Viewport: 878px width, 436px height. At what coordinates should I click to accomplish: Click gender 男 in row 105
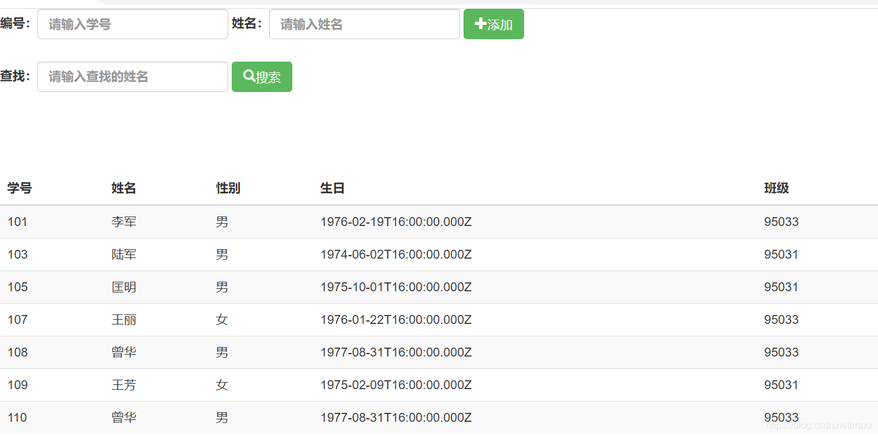pos(222,287)
